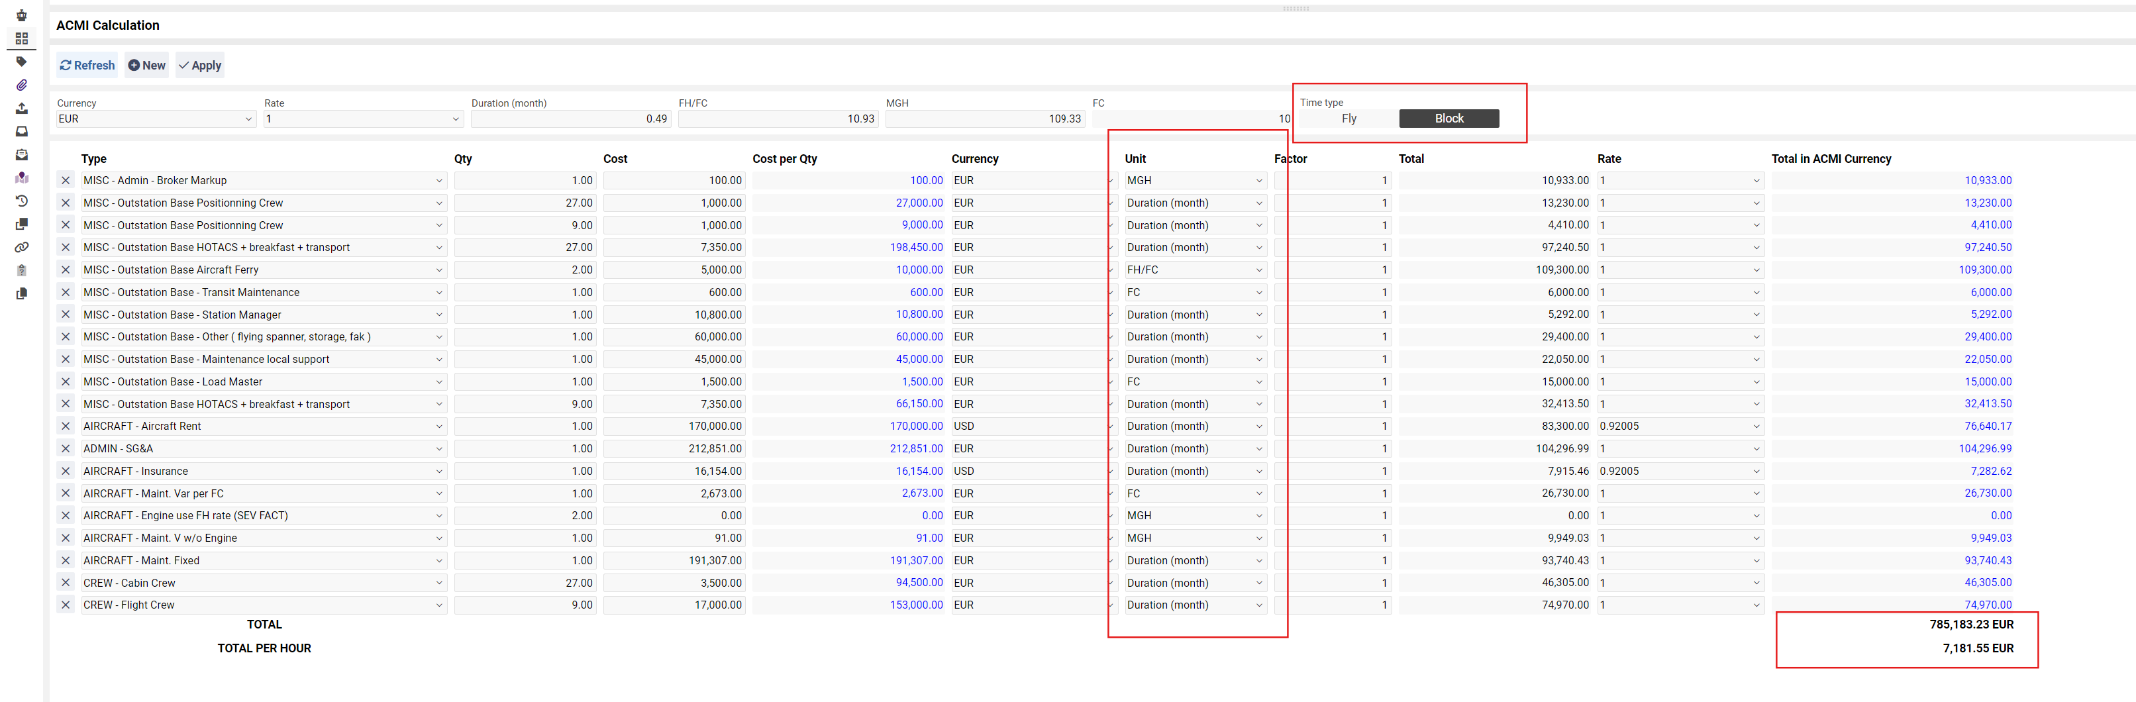
Task: Open the inbox tray icon in sidebar
Action: [22, 131]
